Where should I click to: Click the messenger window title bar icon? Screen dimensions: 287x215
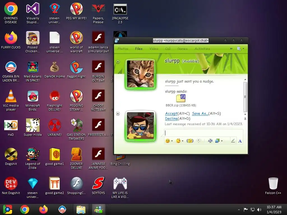[x=117, y=41]
